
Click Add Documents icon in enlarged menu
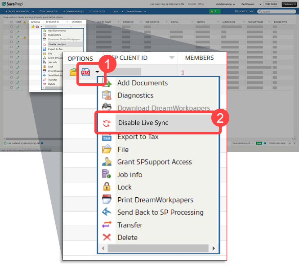pyautogui.click(x=107, y=83)
